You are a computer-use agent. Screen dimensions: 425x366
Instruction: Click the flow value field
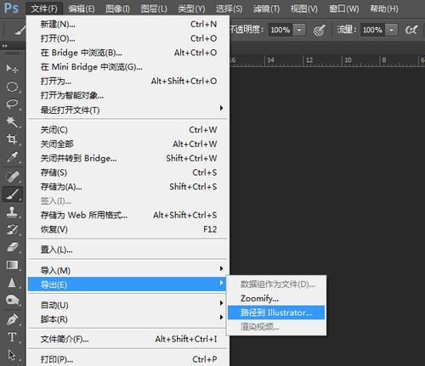coord(372,30)
